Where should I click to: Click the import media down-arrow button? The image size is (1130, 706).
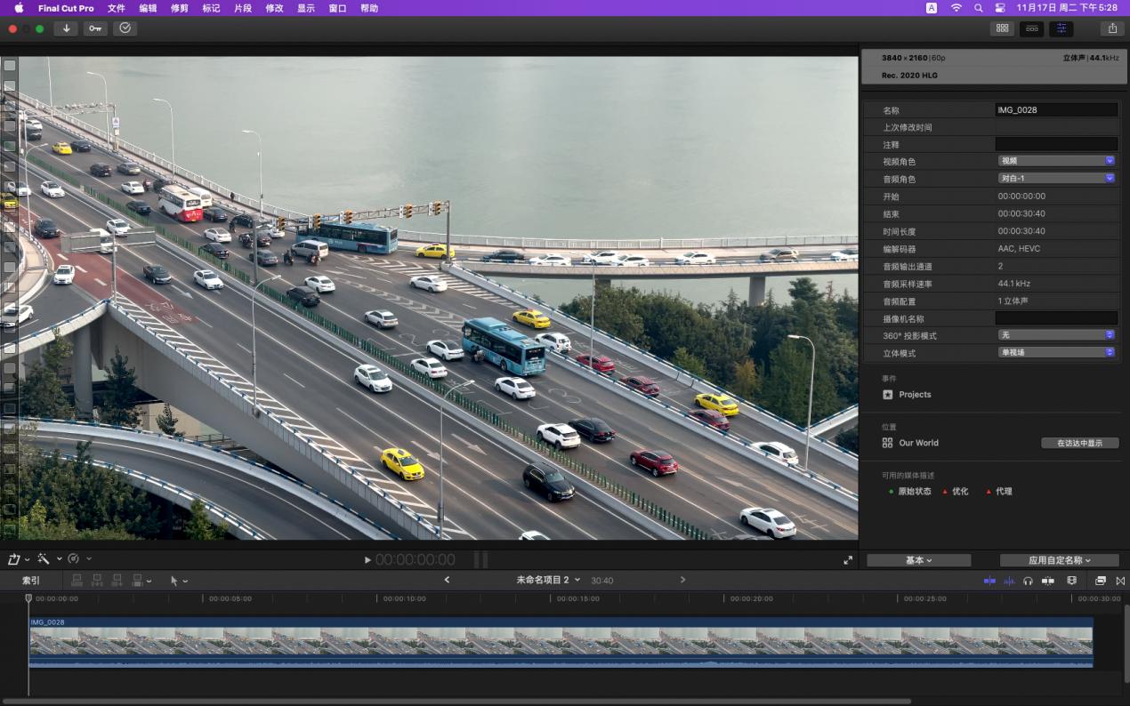(x=66, y=28)
